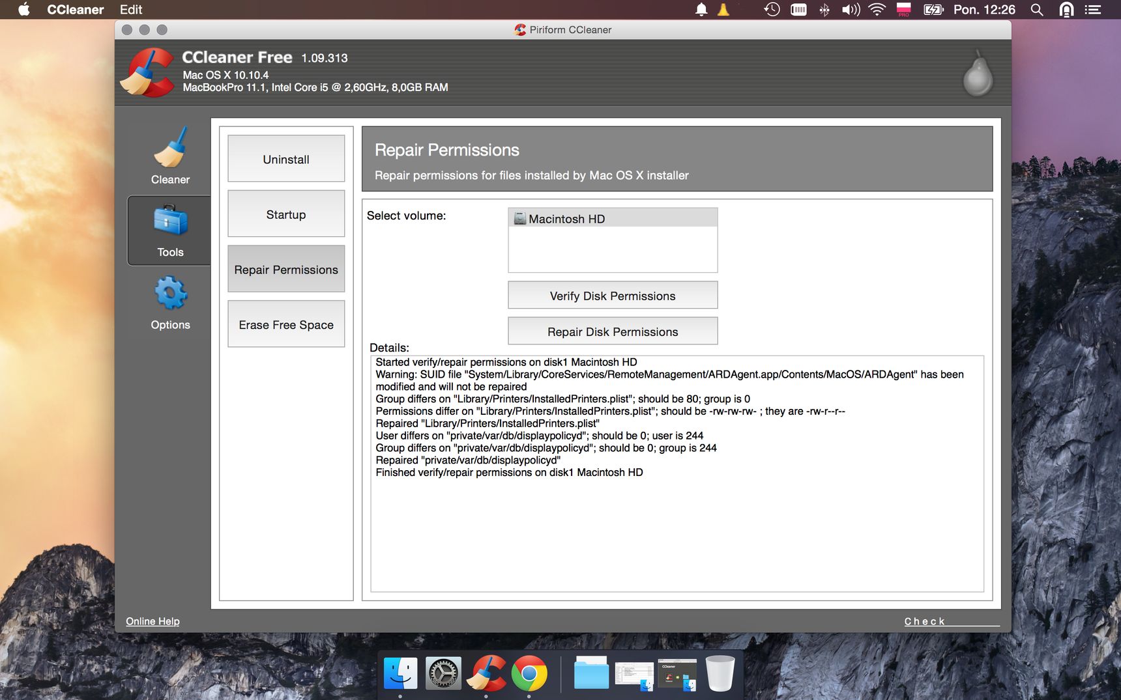Open the battery status menu
This screenshot has width=1121, height=700.
[933, 9]
